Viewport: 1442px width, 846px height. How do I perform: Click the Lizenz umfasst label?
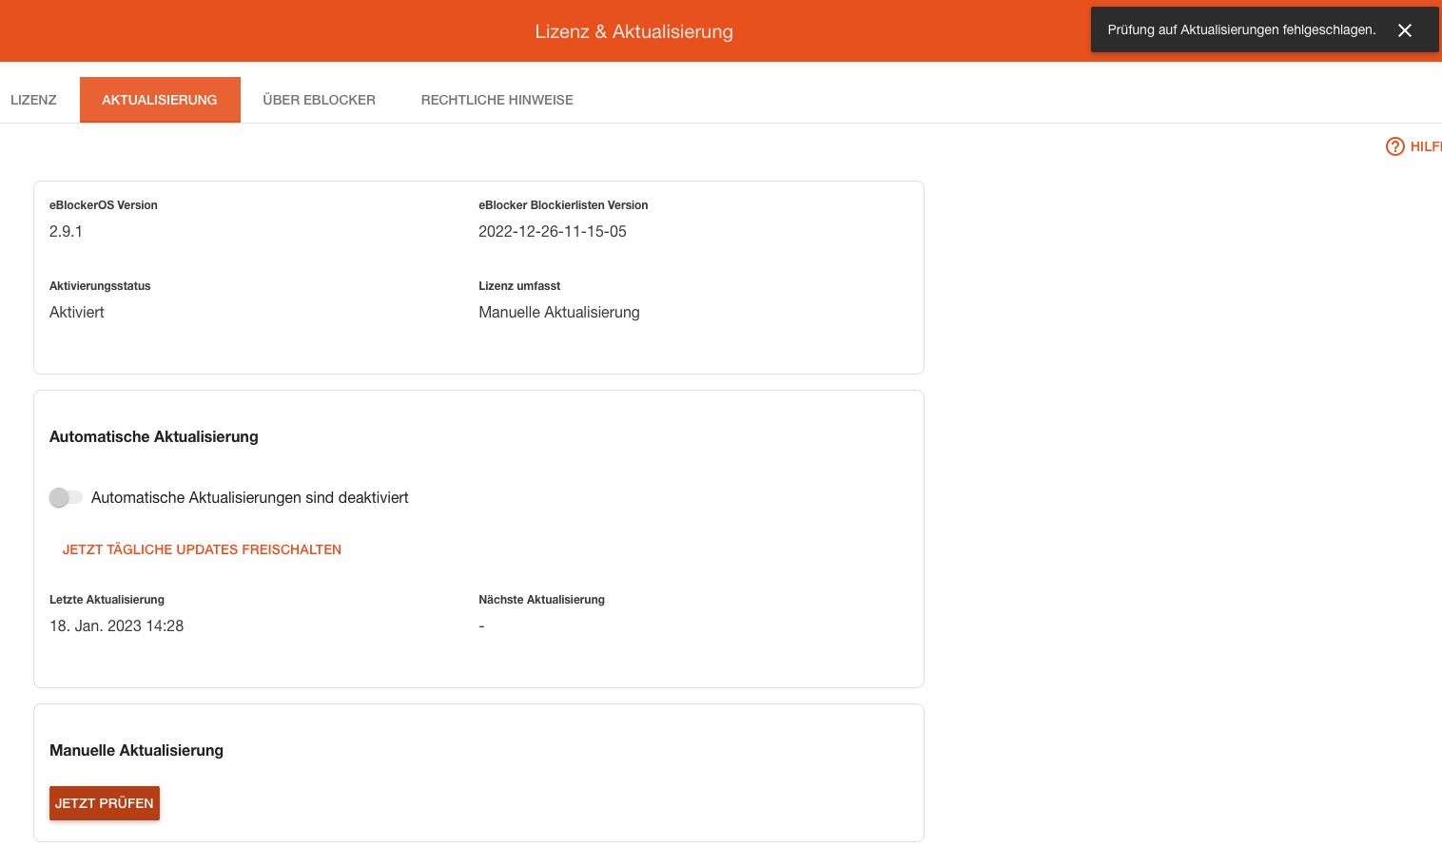[519, 286]
